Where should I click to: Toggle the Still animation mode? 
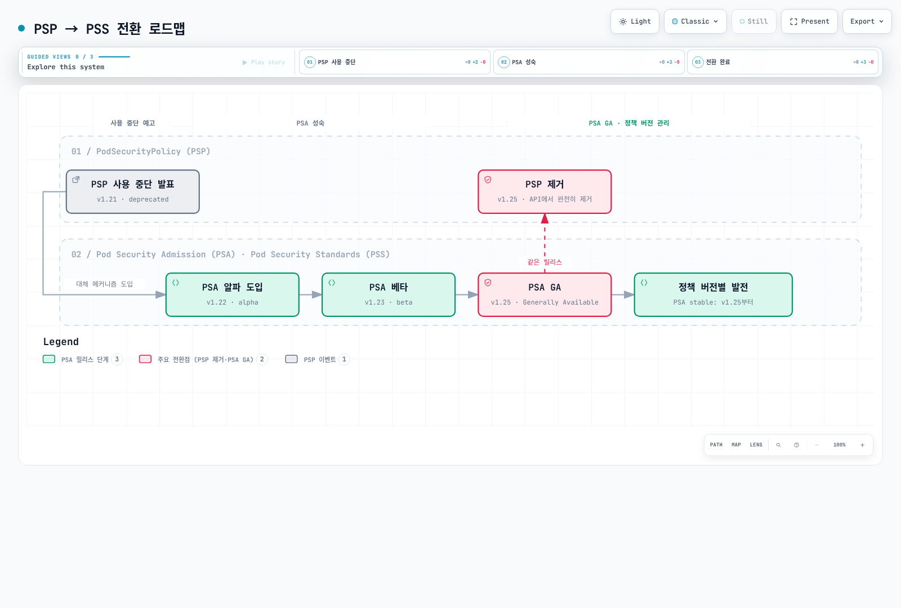(753, 21)
